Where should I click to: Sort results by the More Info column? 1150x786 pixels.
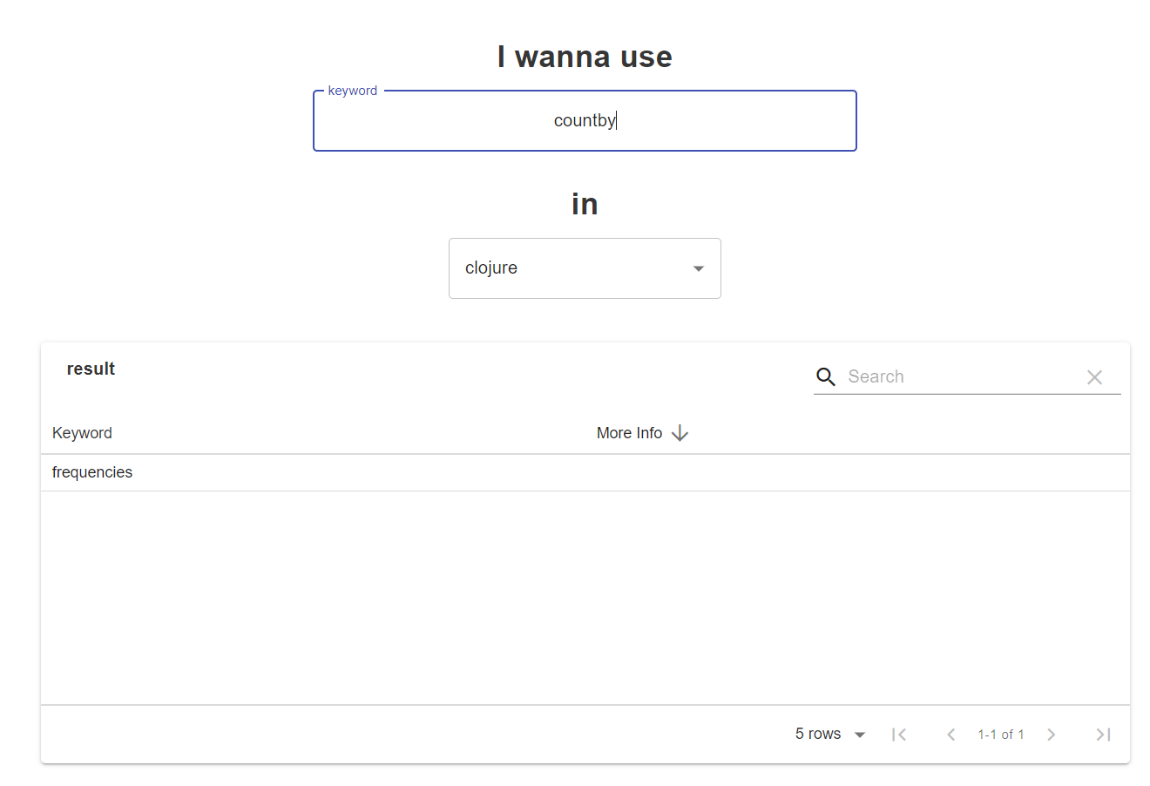629,432
